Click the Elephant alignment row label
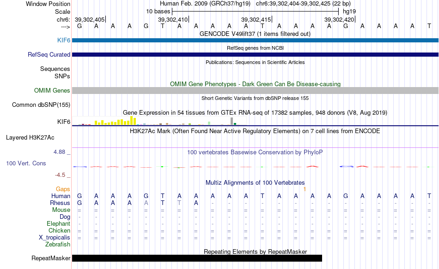Viewport: 439px width, 269px height. tap(58, 224)
